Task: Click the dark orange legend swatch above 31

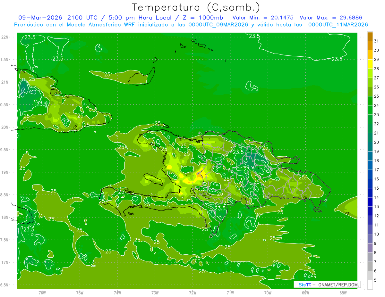Action: pos(370,37)
